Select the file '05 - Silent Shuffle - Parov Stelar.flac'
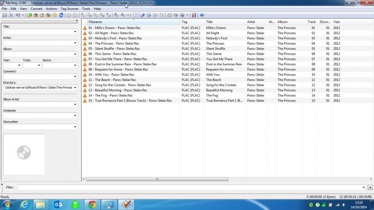This screenshot has width=374, height=210. click(x=114, y=49)
